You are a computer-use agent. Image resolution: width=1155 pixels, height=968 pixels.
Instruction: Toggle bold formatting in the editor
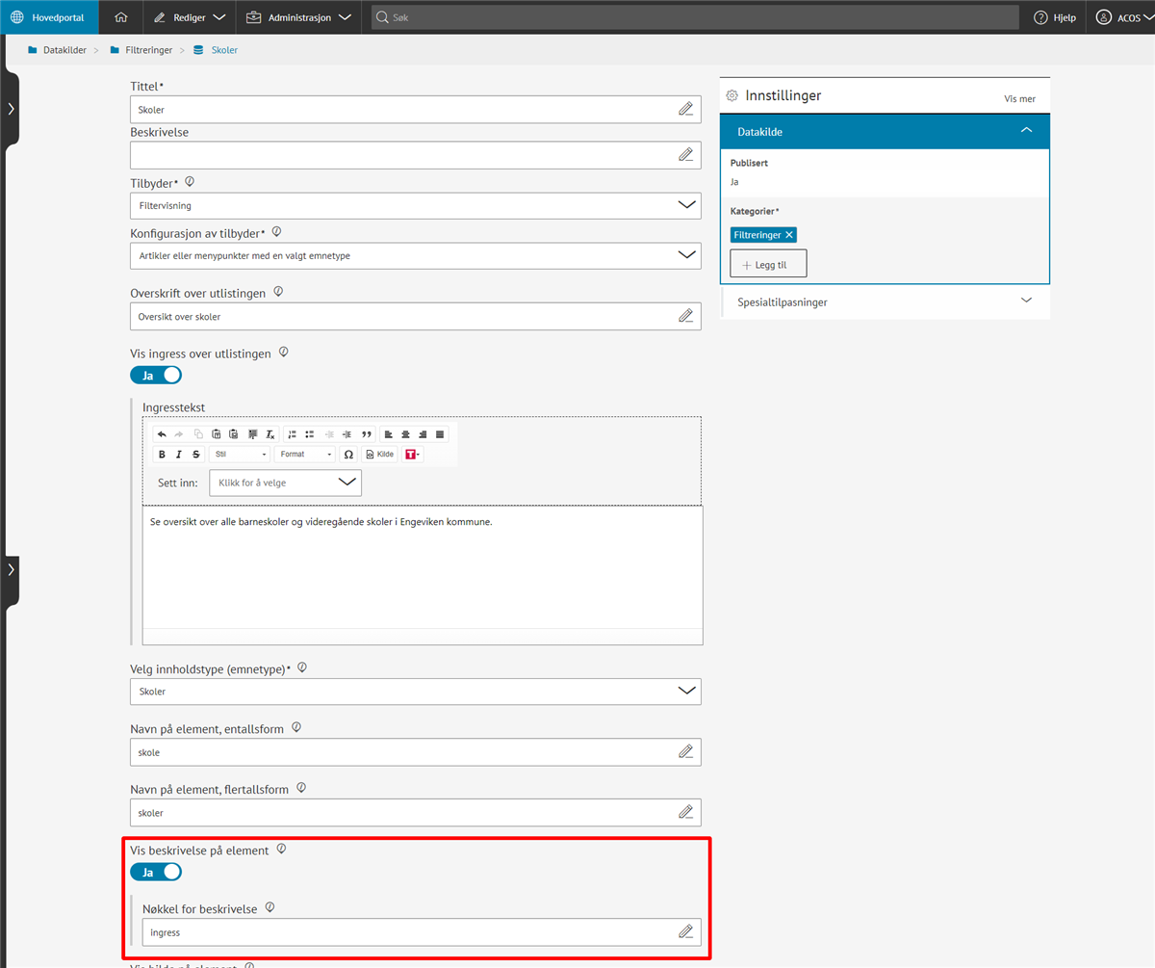162,455
